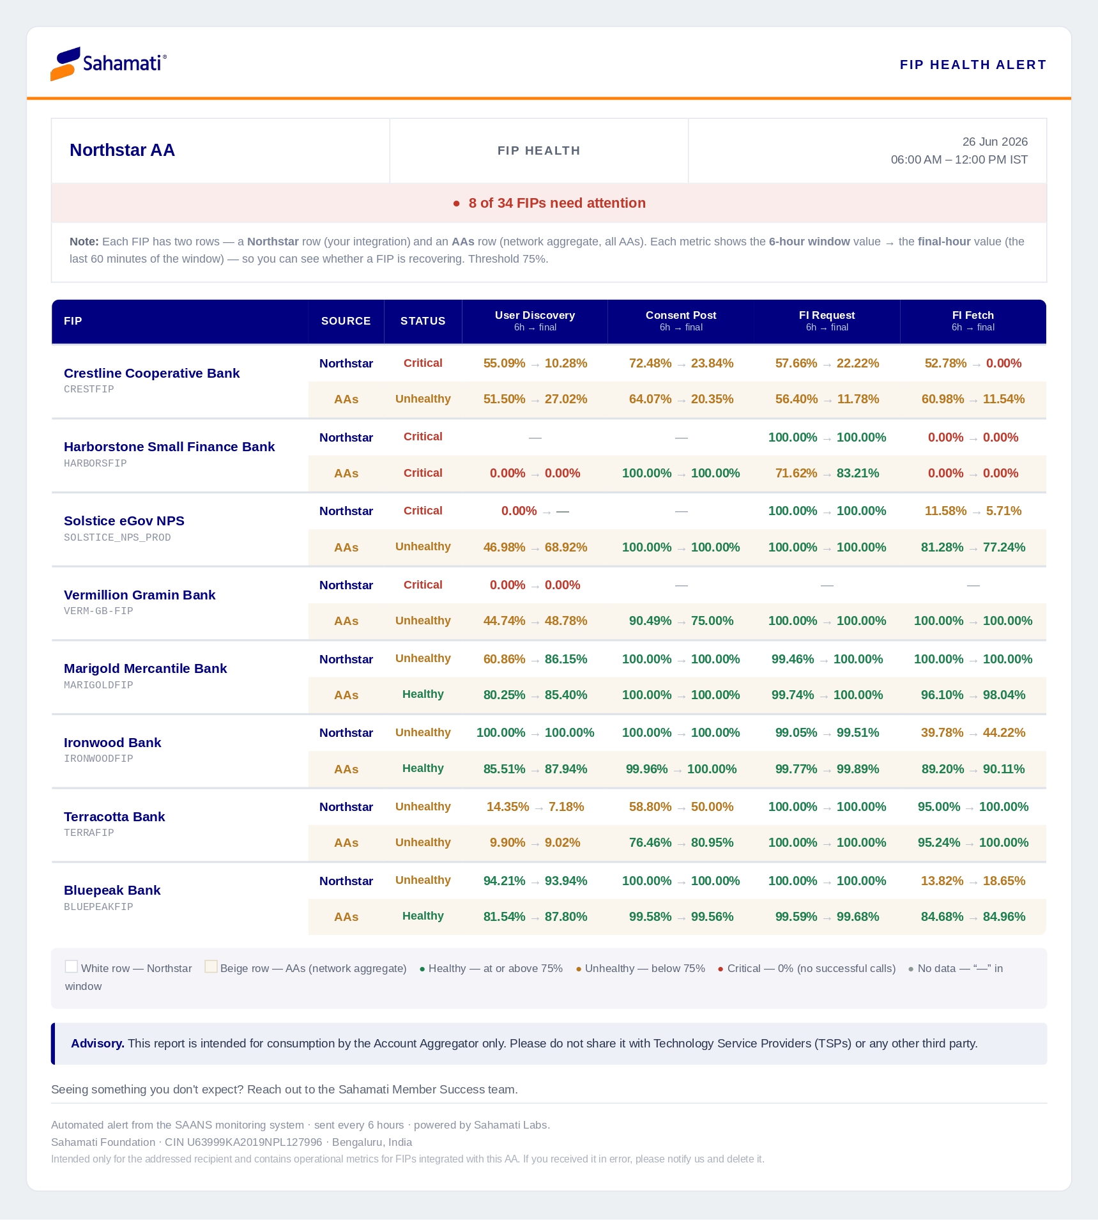Click the STATUS column header

pos(423,321)
